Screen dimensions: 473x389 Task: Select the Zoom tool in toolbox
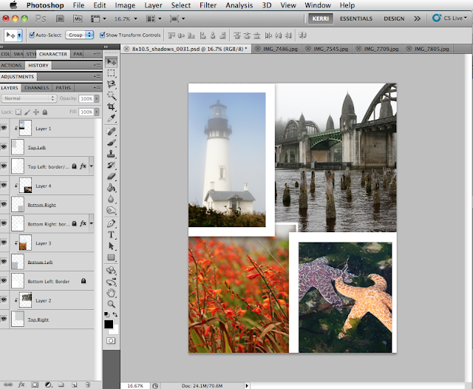(x=111, y=304)
